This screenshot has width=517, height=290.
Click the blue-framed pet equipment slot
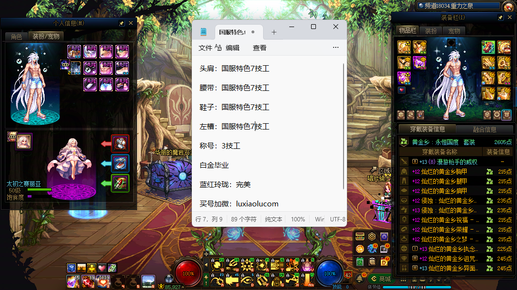[120, 163]
